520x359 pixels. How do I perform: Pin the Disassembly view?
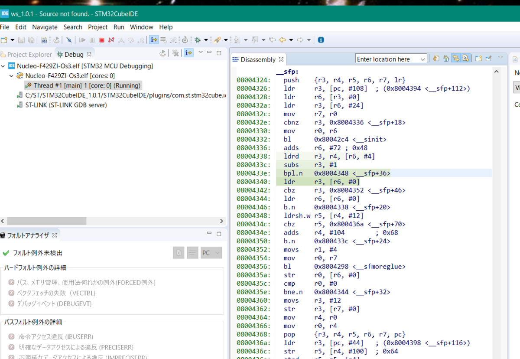pyautogui.click(x=488, y=58)
